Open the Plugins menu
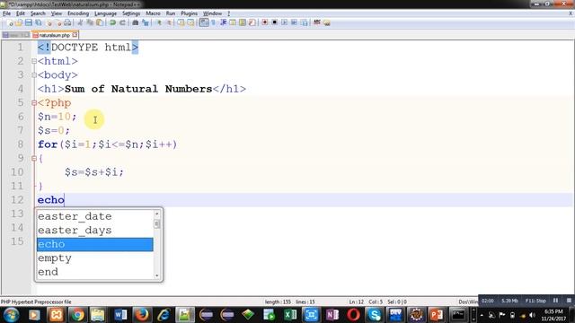This screenshot has width=575, height=323. (189, 13)
